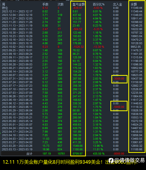146x170 pixels.
Task: Click the loss value -1526.32
Action: [x=78, y=47]
